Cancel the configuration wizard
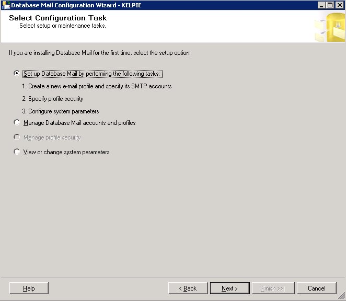Viewport: 346px width, 301px height. pos(317,288)
